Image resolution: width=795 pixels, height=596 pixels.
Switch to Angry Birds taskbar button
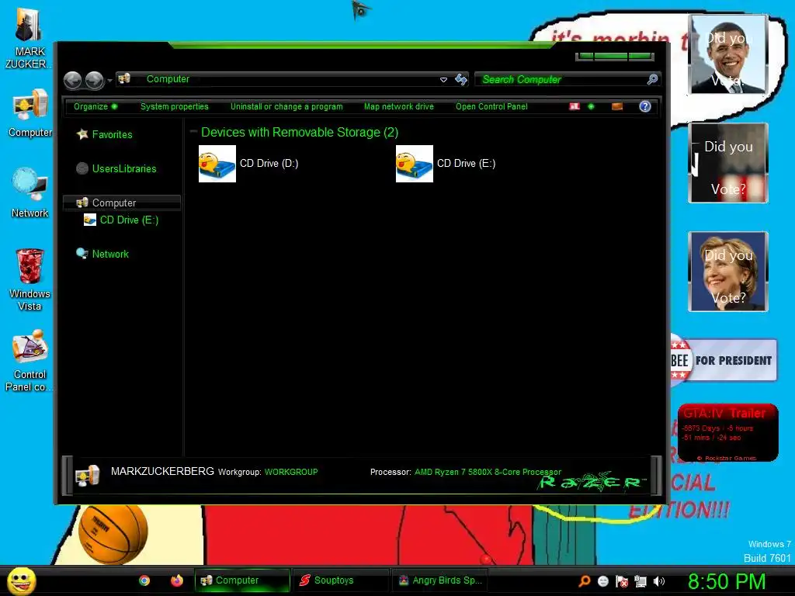[x=440, y=580]
